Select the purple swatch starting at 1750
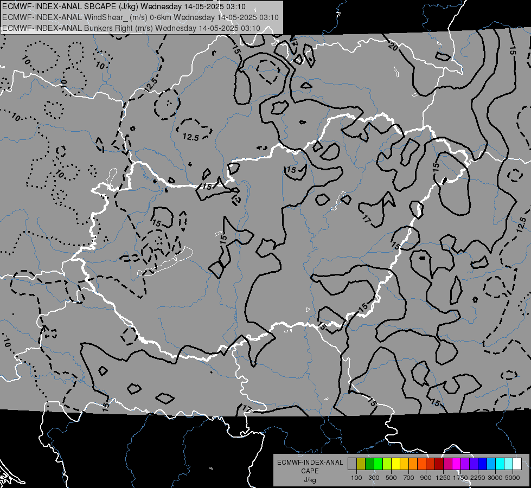The width and height of the screenshot is (531, 488). point(465,464)
